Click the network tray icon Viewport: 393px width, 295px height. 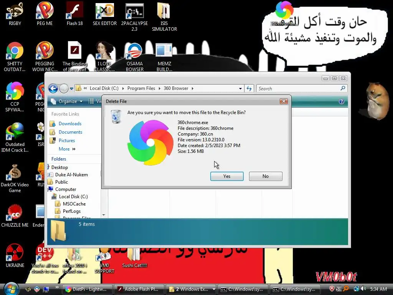coord(356,289)
